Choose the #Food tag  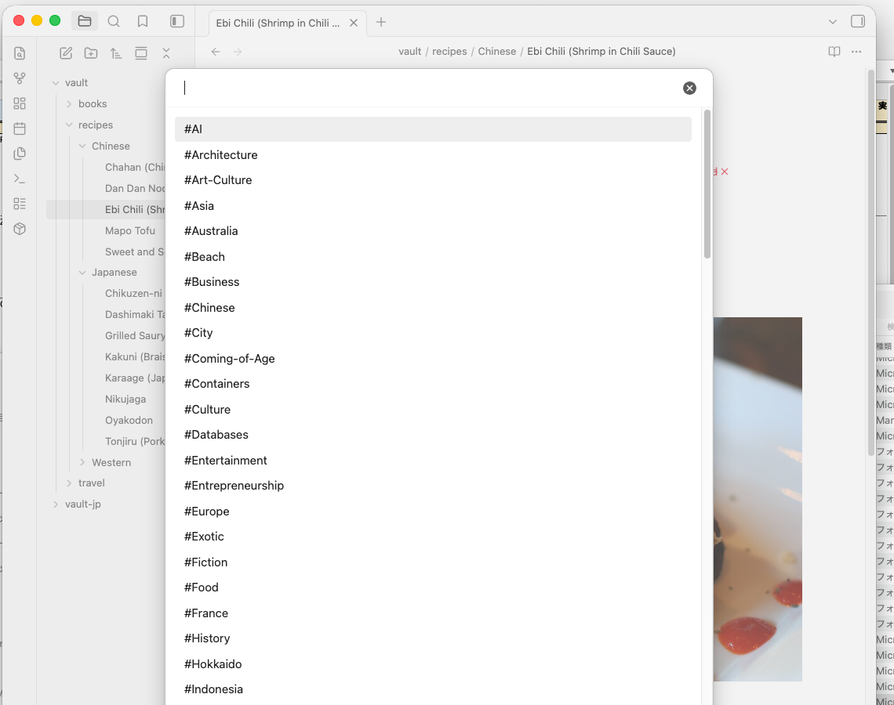pos(433,587)
